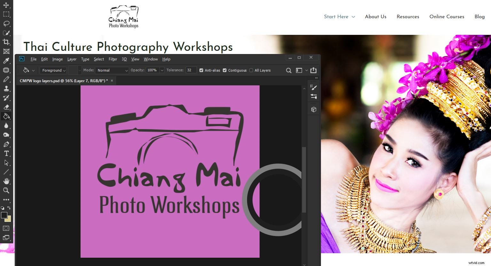491x266 pixels.
Task: Select the Horizontal Type tool
Action: click(6, 153)
